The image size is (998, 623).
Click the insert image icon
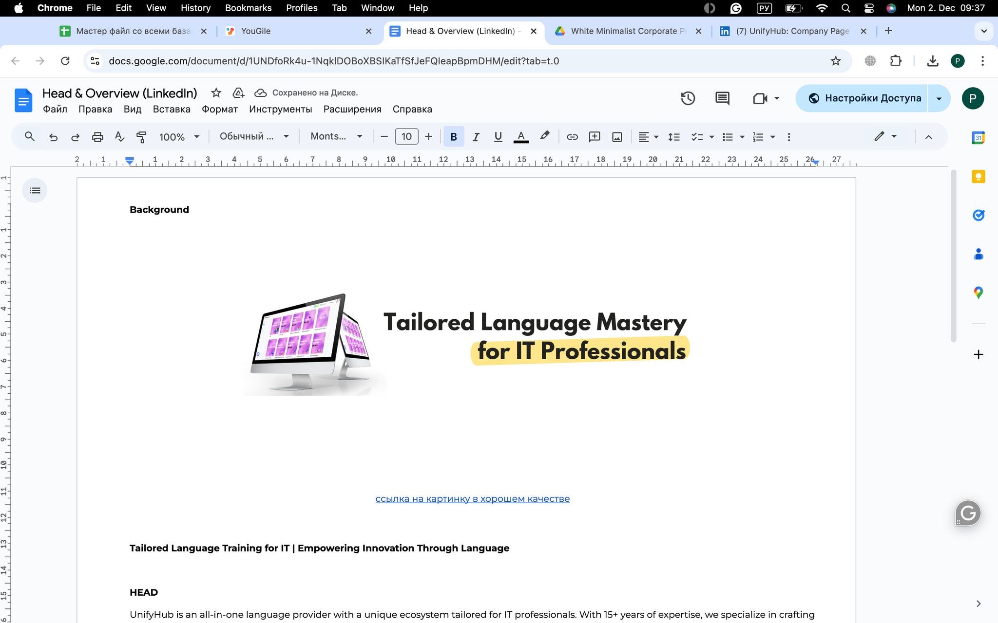pyautogui.click(x=617, y=137)
